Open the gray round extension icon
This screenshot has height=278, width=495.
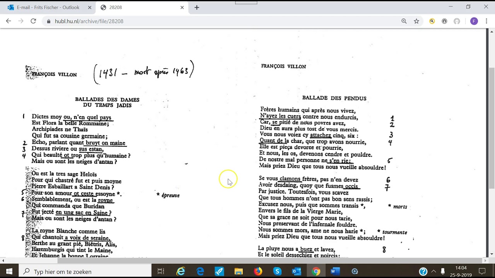pos(444,21)
